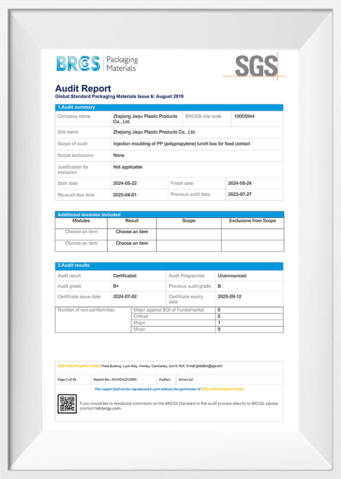
Task: Click the auditor name 'Simon LU'
Action: click(x=186, y=380)
